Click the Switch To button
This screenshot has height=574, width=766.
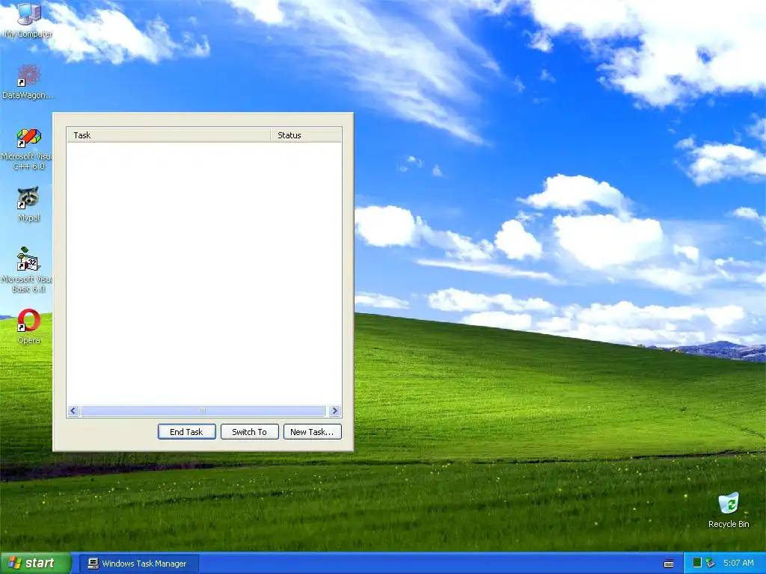(x=250, y=432)
